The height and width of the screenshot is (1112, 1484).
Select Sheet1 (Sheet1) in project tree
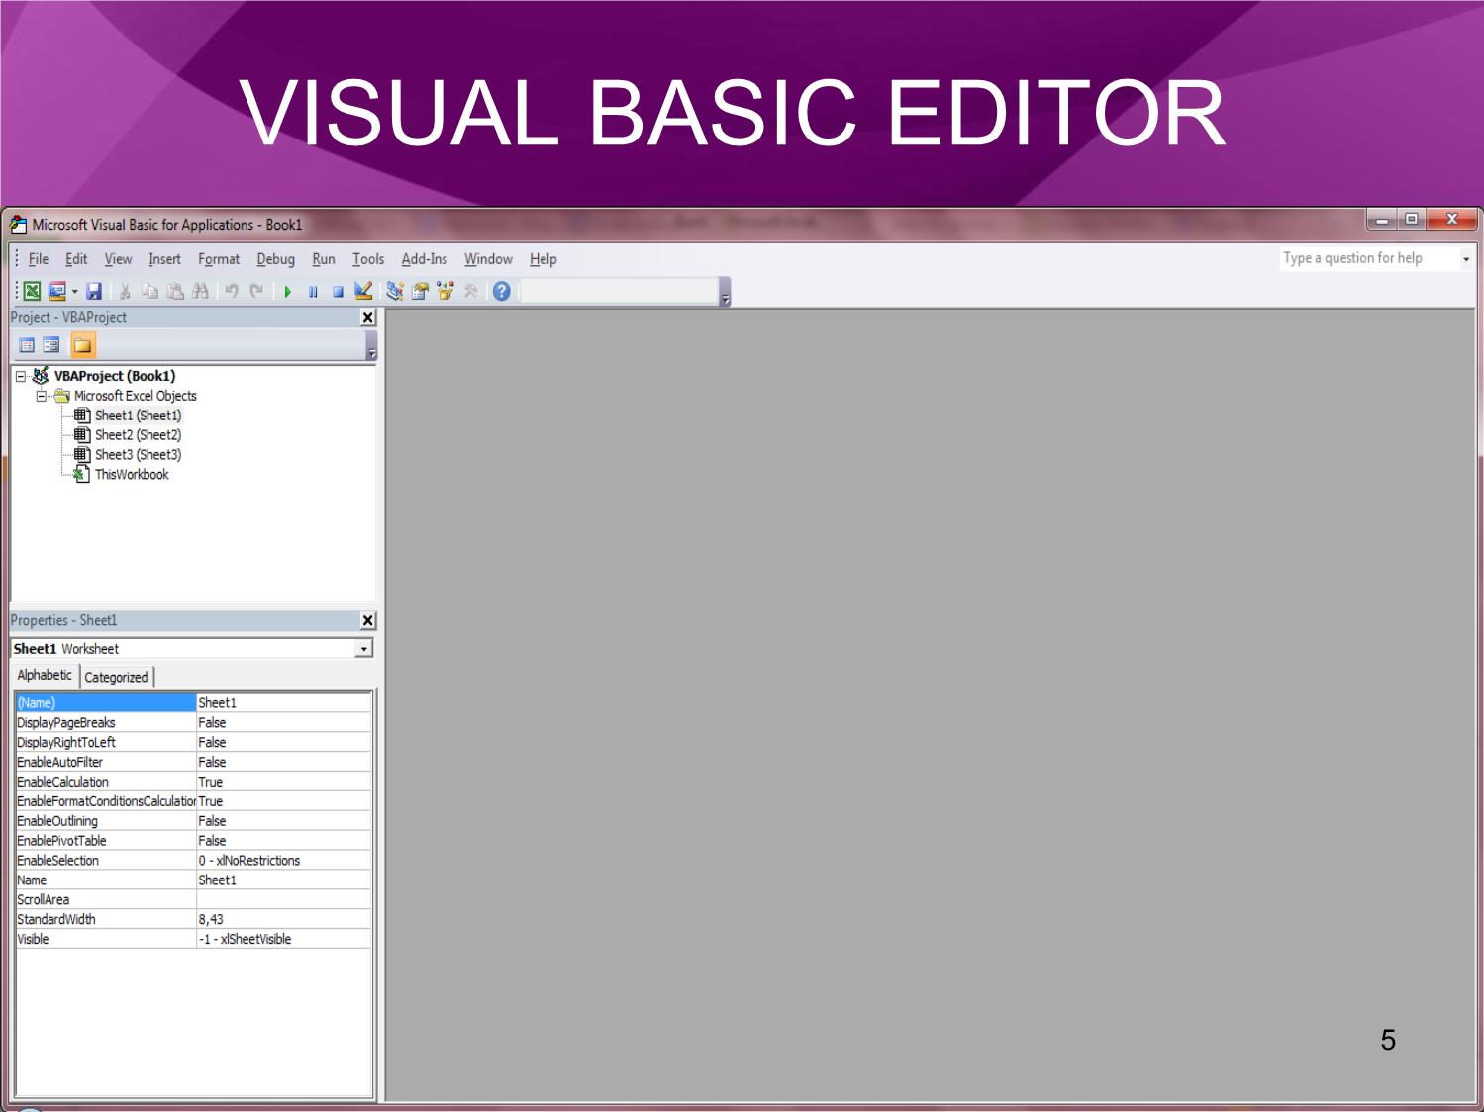coord(138,416)
